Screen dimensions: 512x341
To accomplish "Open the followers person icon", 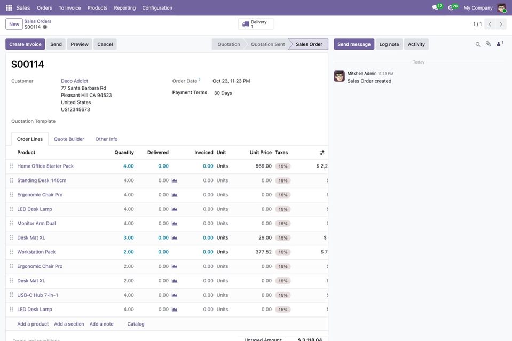I will (x=500, y=44).
